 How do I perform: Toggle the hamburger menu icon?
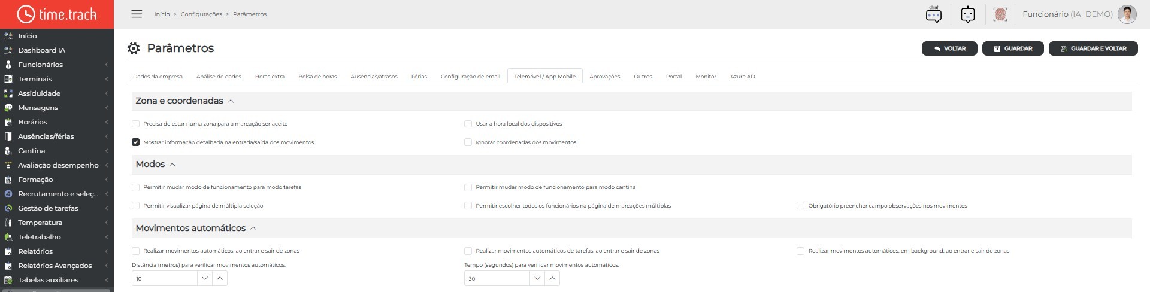coord(137,14)
